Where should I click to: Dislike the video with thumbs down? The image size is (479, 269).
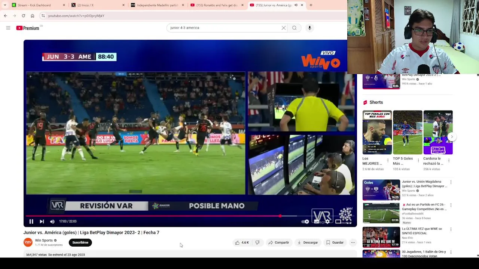257,242
